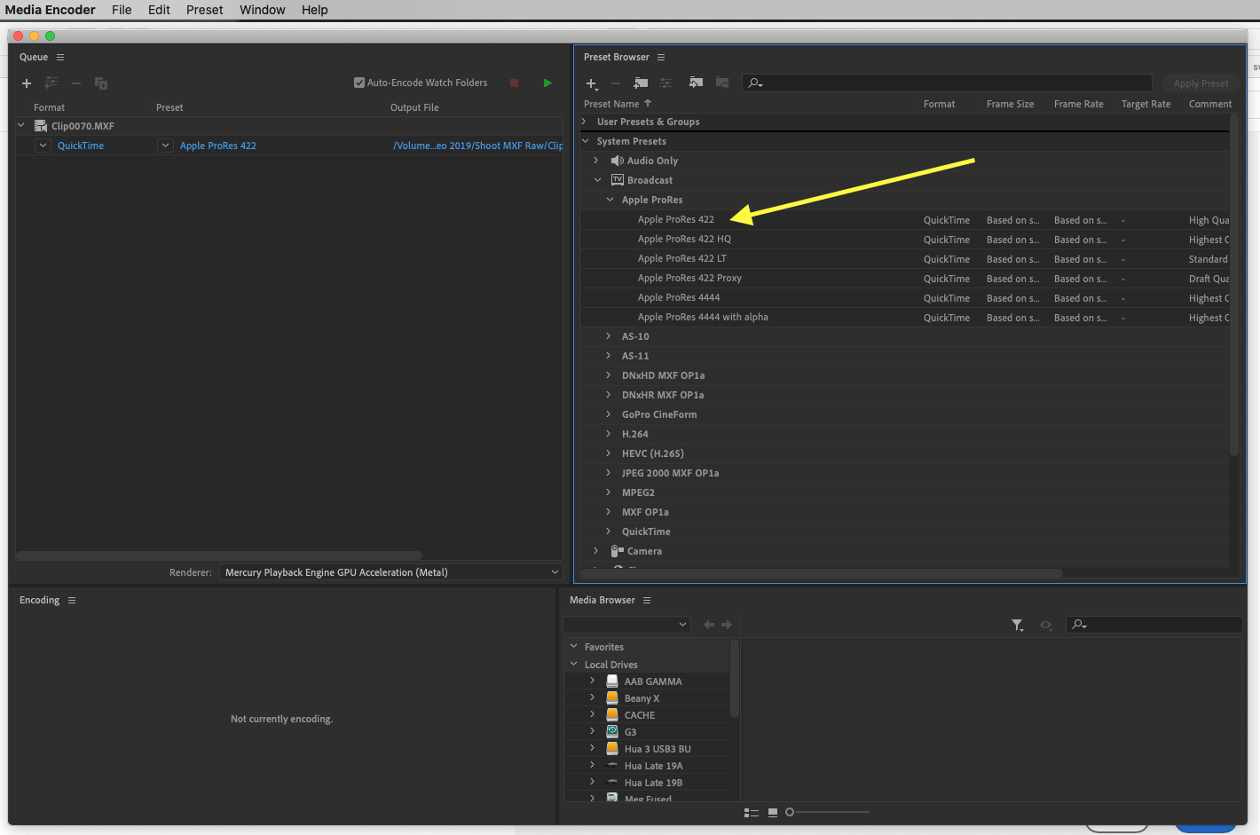Click the Apple ProRes 422 preset link in Queue

click(218, 146)
